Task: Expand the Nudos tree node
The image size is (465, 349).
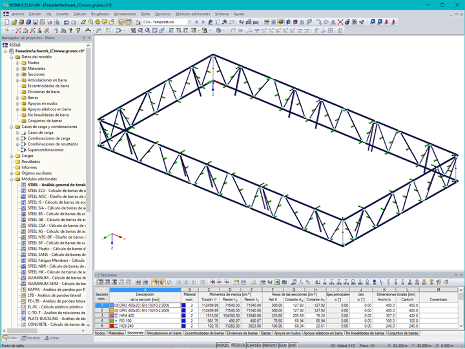Action: pos(18,63)
